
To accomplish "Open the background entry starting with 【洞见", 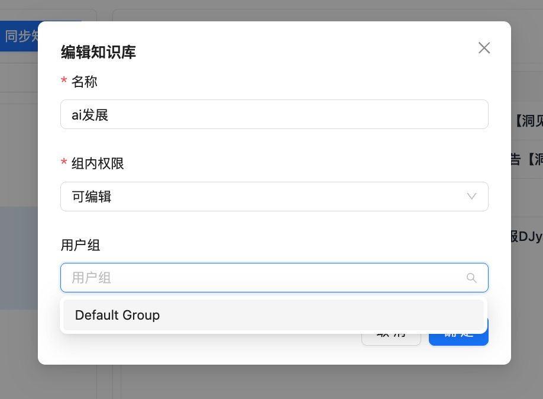I will point(527,121).
